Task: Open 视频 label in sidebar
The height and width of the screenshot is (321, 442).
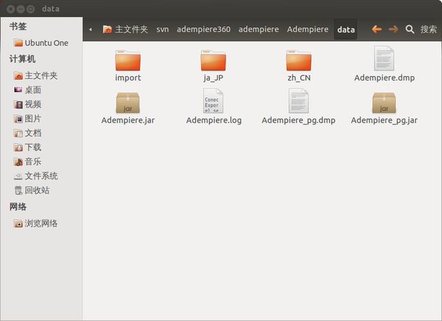Action: click(x=33, y=105)
